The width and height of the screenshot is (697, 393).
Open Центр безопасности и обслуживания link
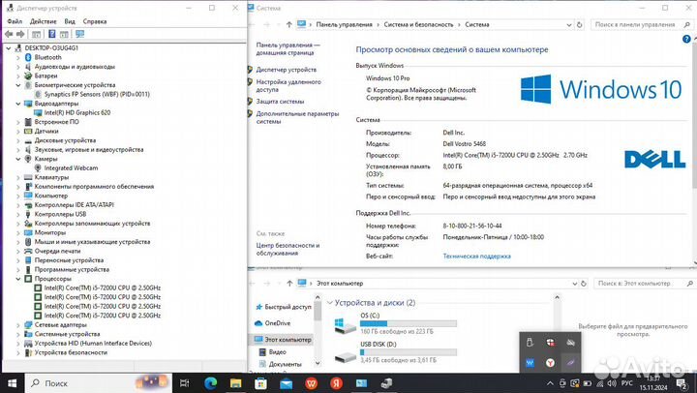[288, 249]
